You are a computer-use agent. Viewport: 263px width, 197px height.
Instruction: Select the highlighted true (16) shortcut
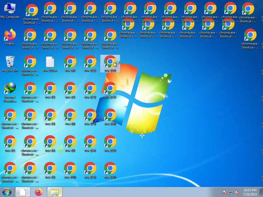click(110, 64)
